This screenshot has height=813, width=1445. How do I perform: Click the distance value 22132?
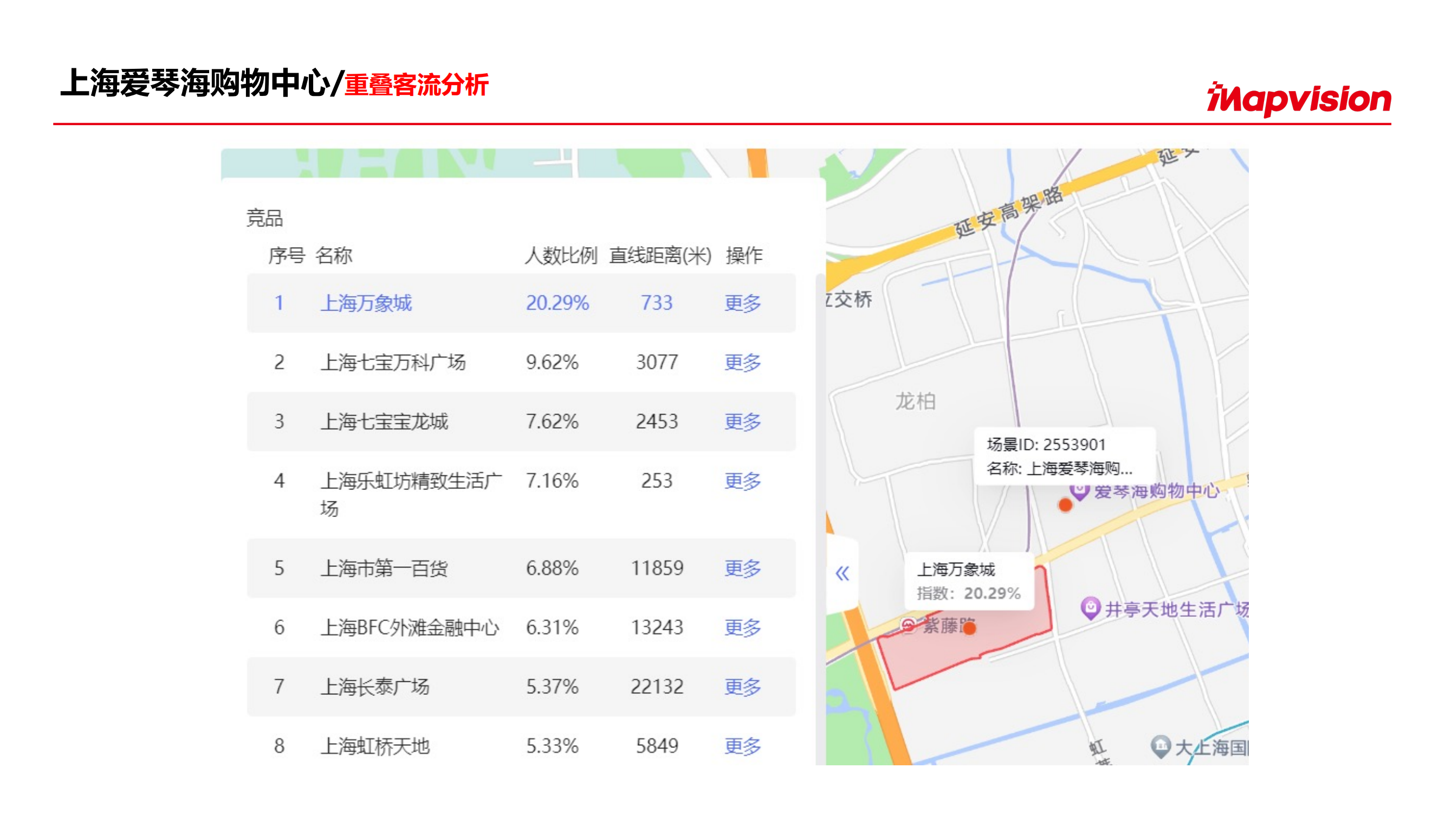(657, 687)
